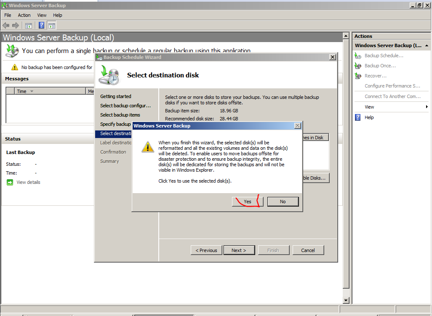Click the Status section header
Viewport: 432px width, 316px height.
pos(13,139)
